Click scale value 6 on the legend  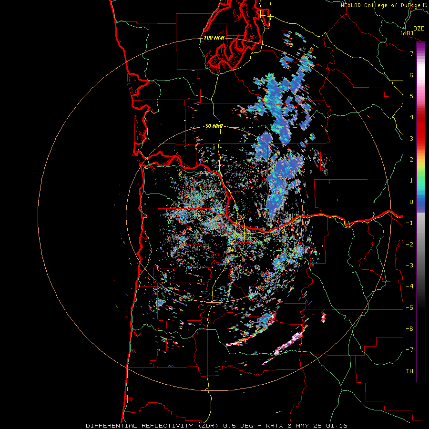411,75
